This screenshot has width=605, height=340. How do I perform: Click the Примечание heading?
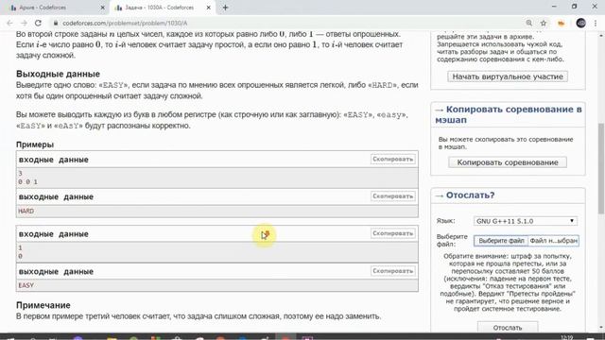pos(43,305)
